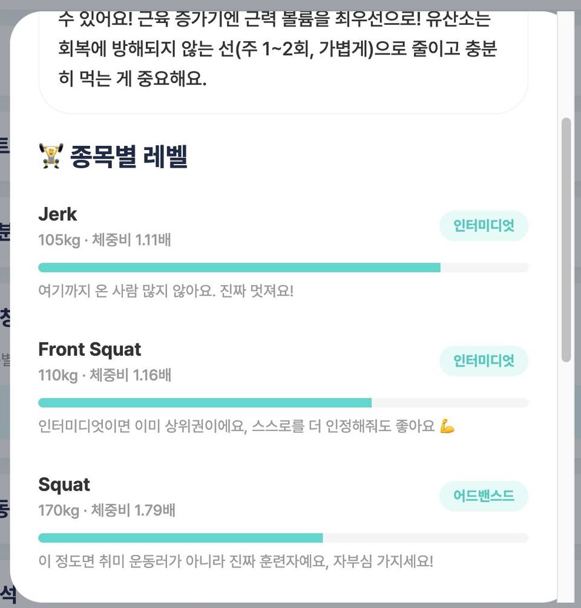Click the Front Squat 상위권 message text
Viewport: 581px width, 608px height.
click(x=237, y=426)
